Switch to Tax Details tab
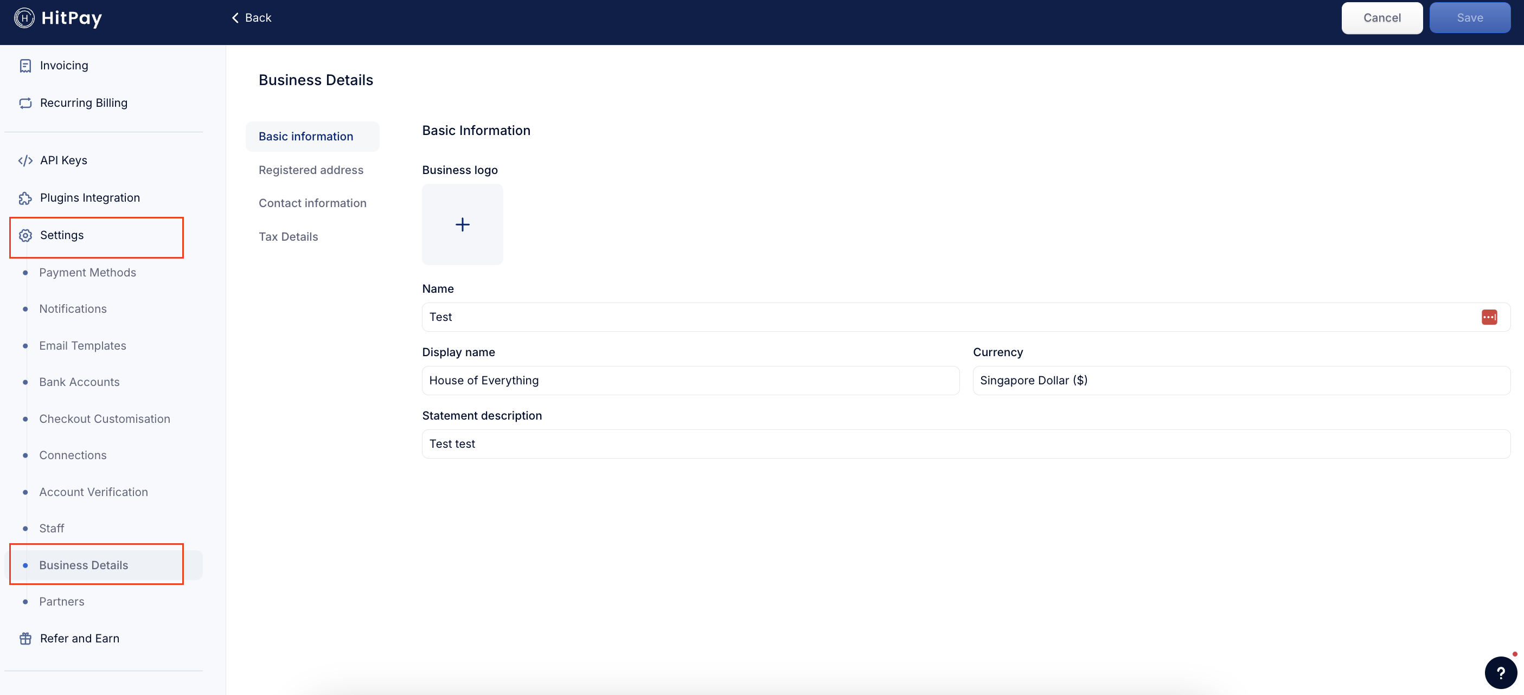 pos(288,236)
